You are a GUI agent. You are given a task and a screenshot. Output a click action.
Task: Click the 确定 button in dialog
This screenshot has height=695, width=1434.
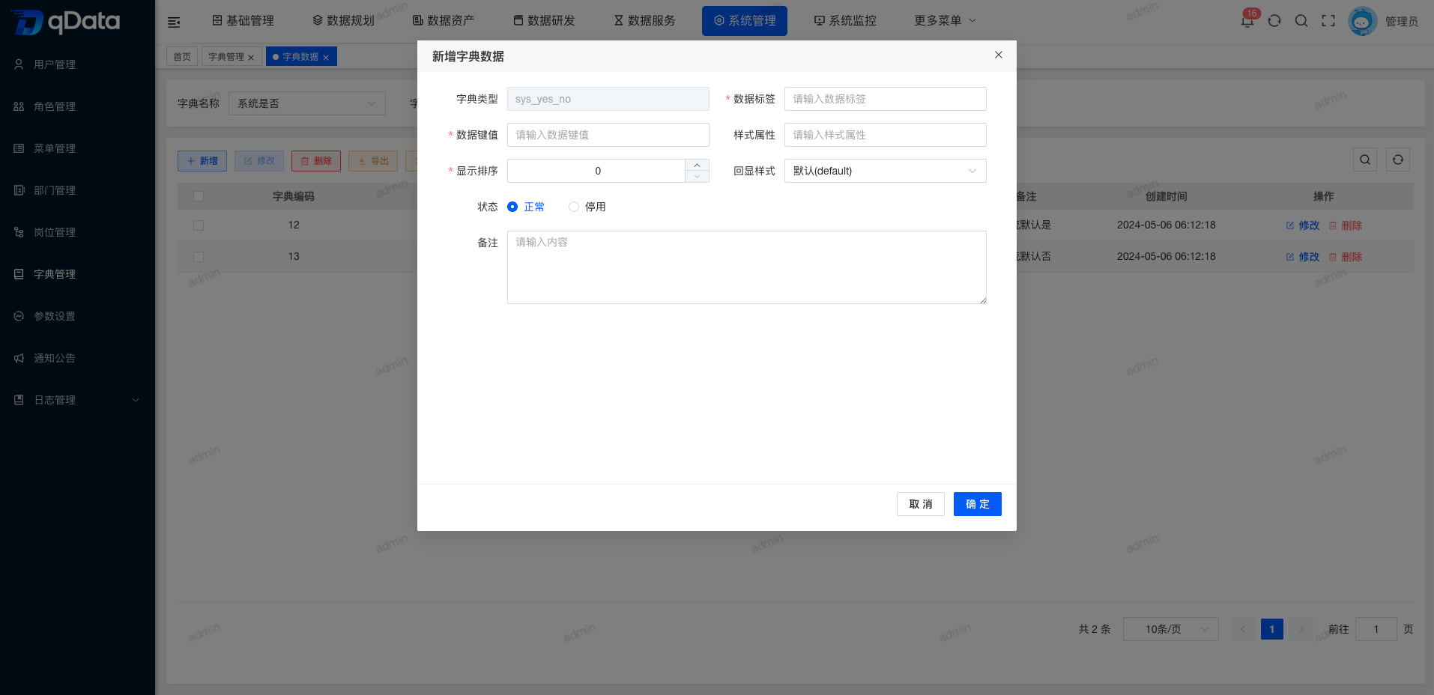pyautogui.click(x=977, y=504)
